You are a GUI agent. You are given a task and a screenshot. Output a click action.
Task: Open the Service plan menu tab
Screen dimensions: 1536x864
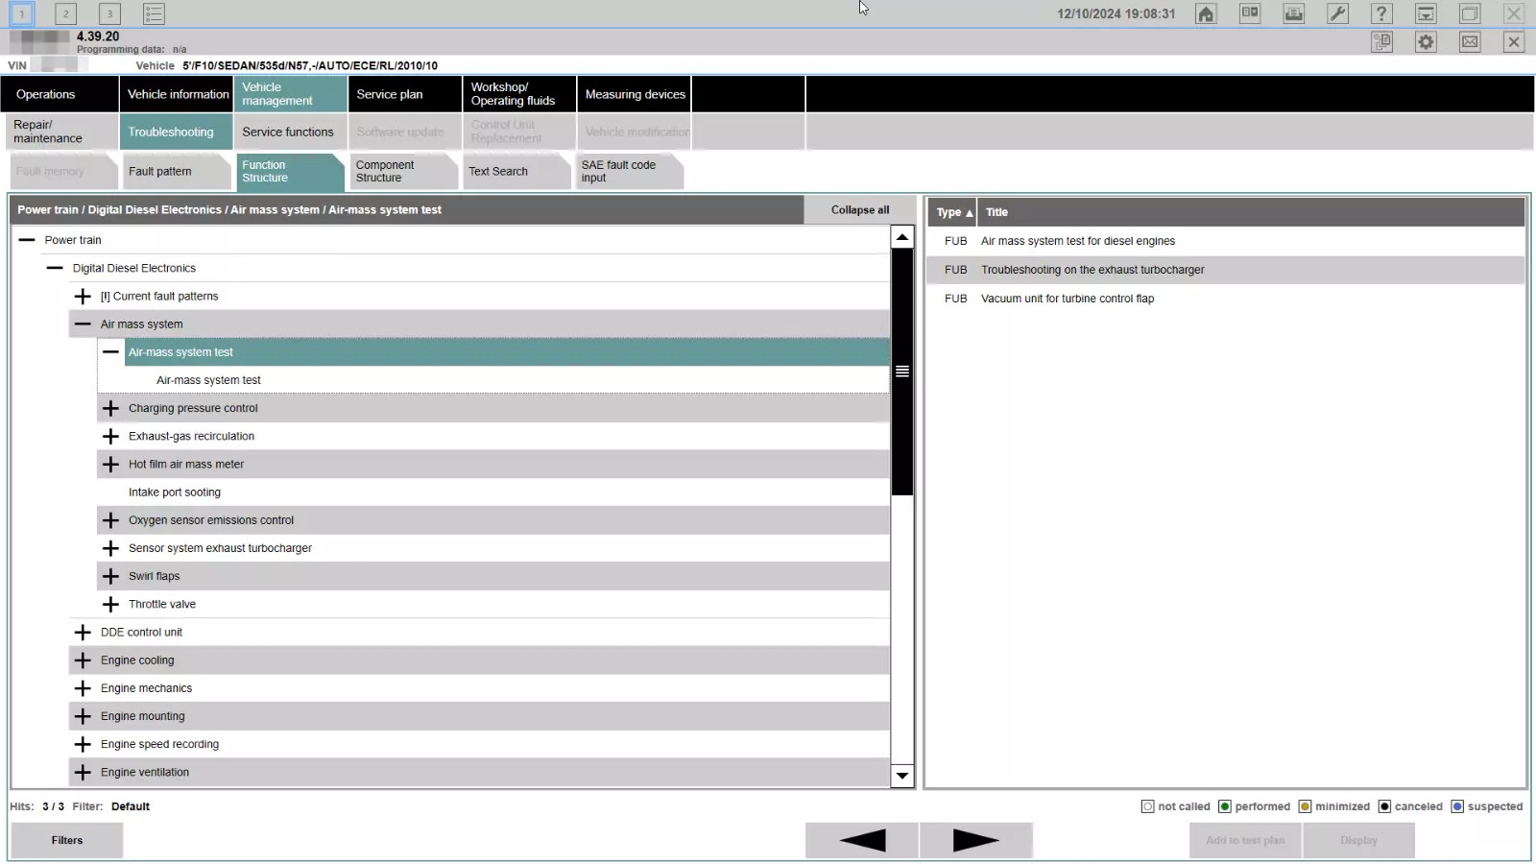(404, 94)
